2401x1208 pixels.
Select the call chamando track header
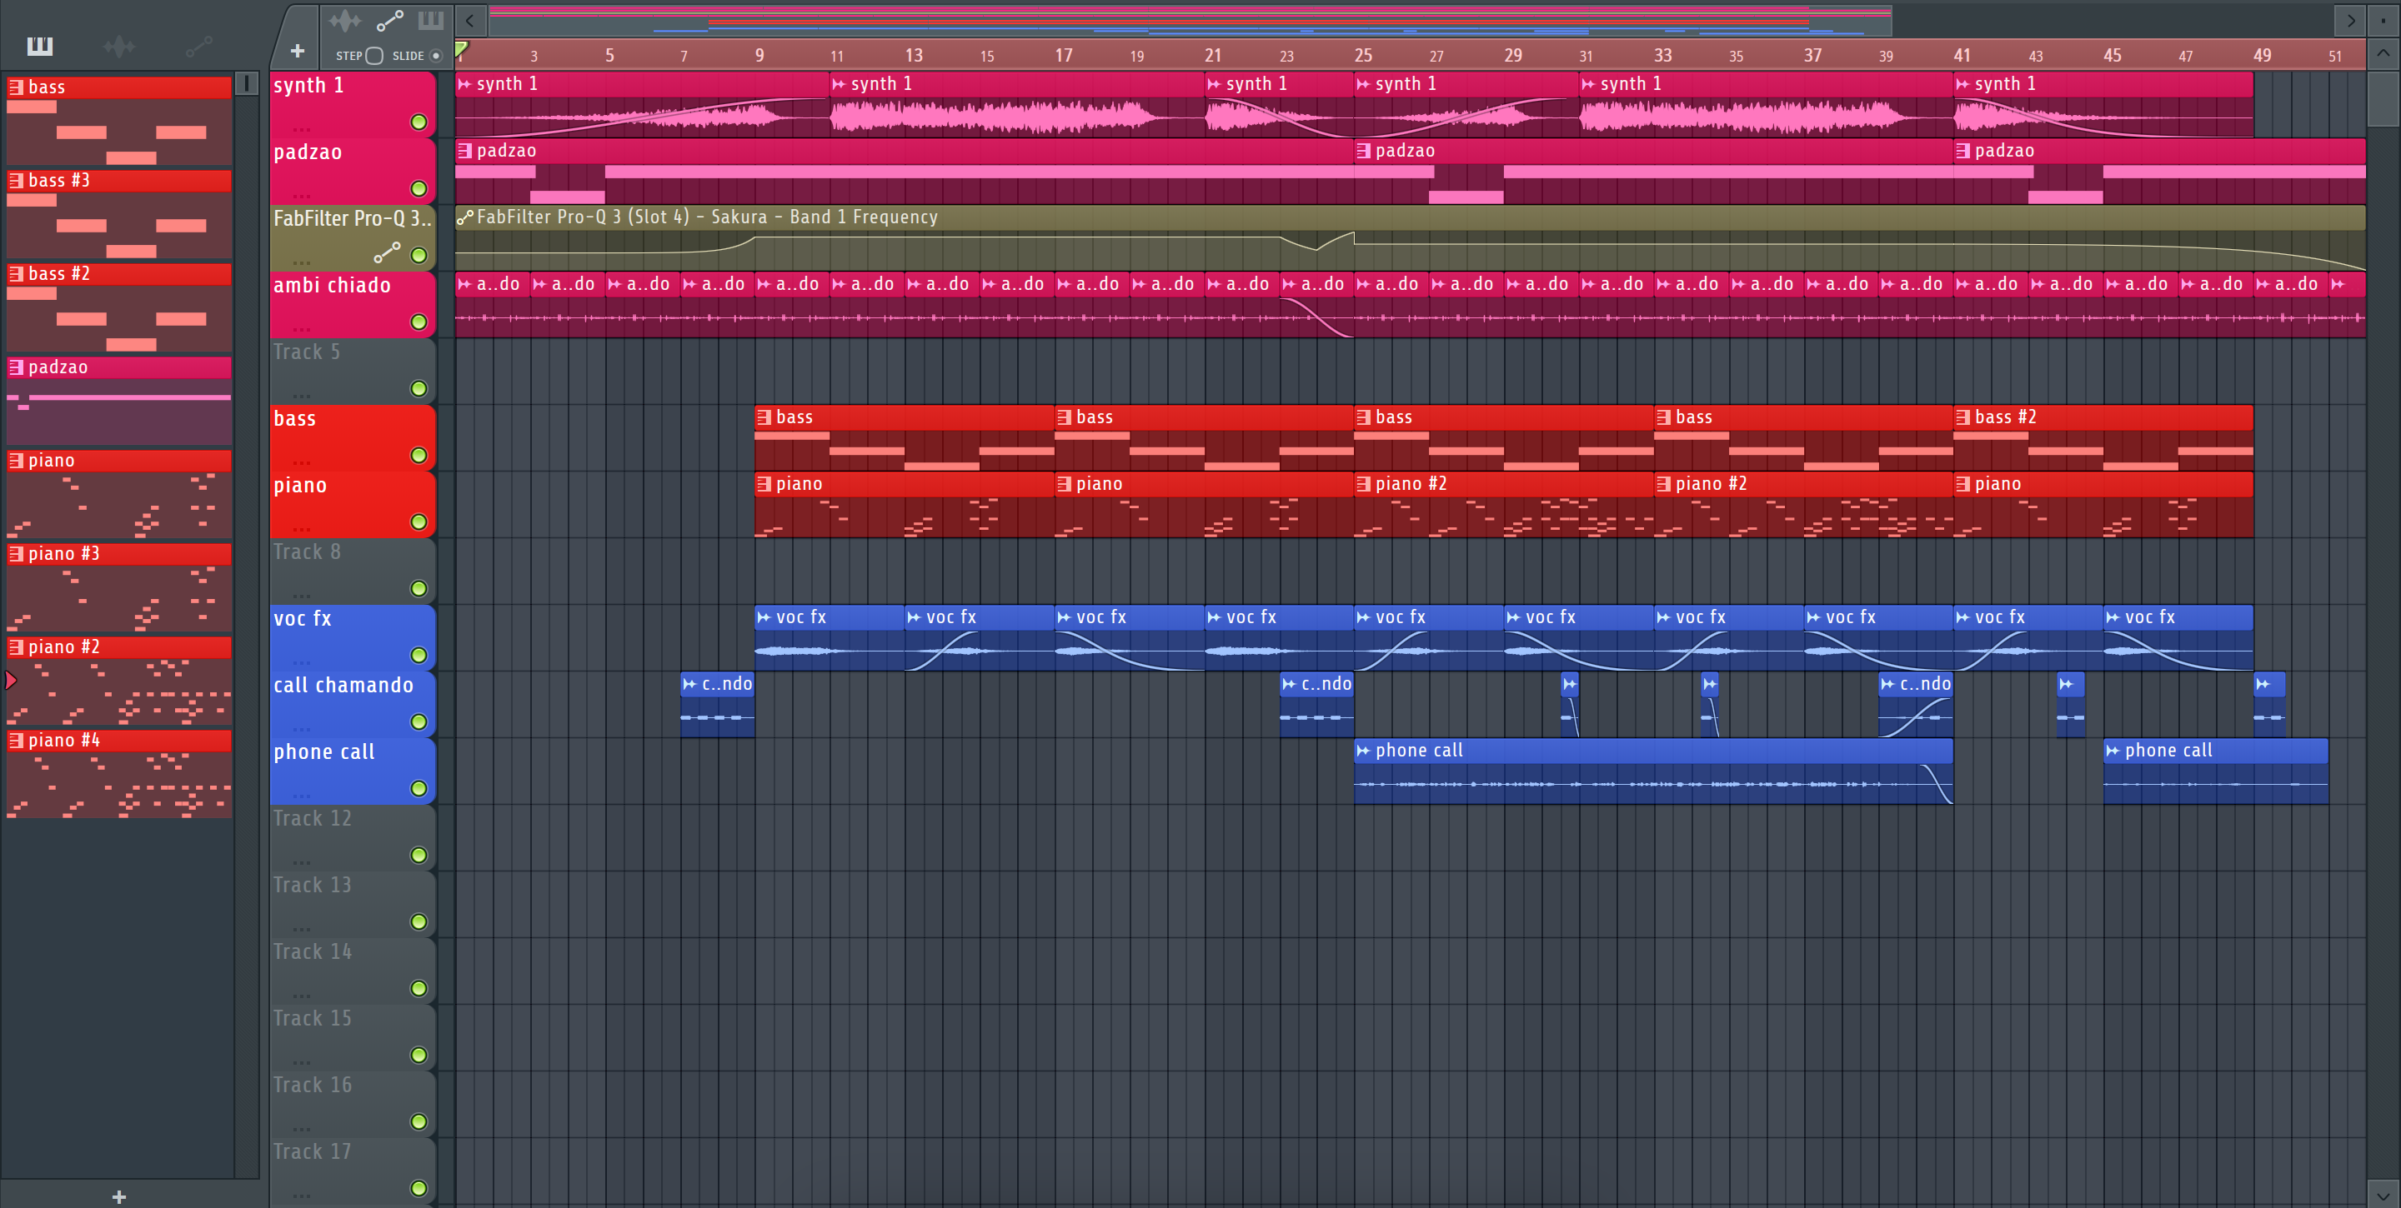pyautogui.click(x=353, y=704)
